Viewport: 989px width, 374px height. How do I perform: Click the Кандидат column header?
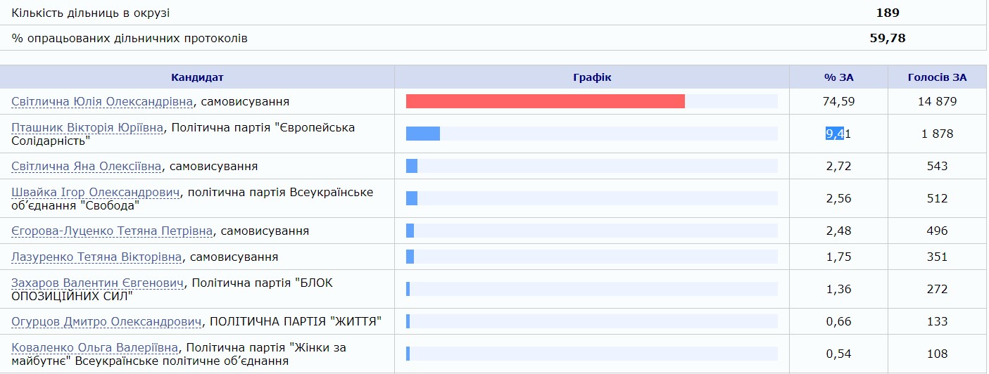pyautogui.click(x=197, y=77)
